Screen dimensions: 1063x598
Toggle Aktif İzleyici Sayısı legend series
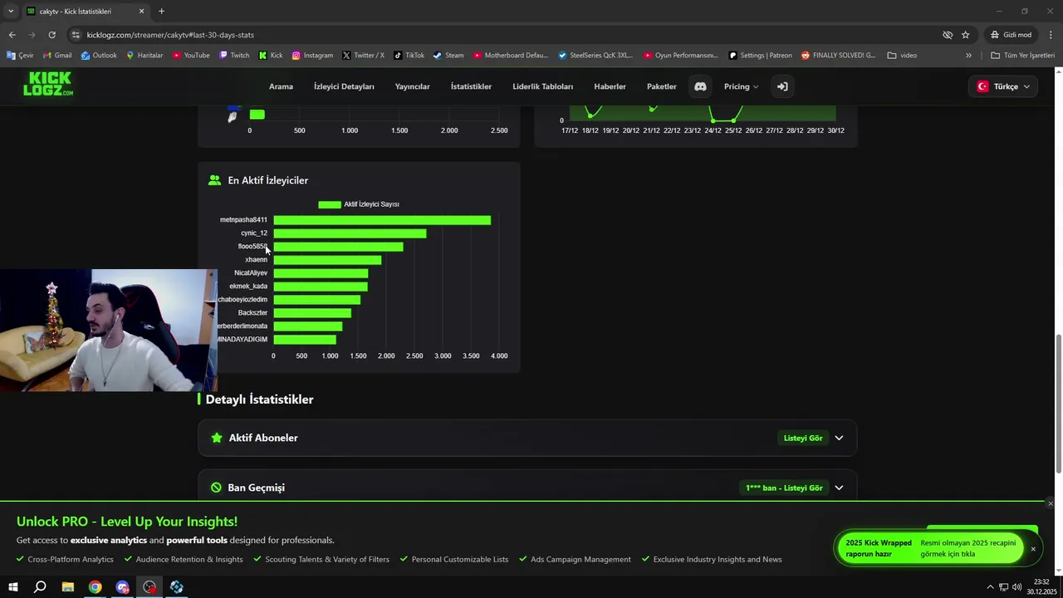click(359, 204)
